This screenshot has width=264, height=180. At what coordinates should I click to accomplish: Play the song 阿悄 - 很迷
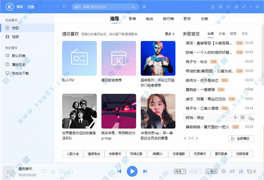pos(235,117)
